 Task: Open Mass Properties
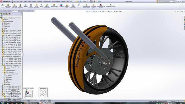(31, 6)
